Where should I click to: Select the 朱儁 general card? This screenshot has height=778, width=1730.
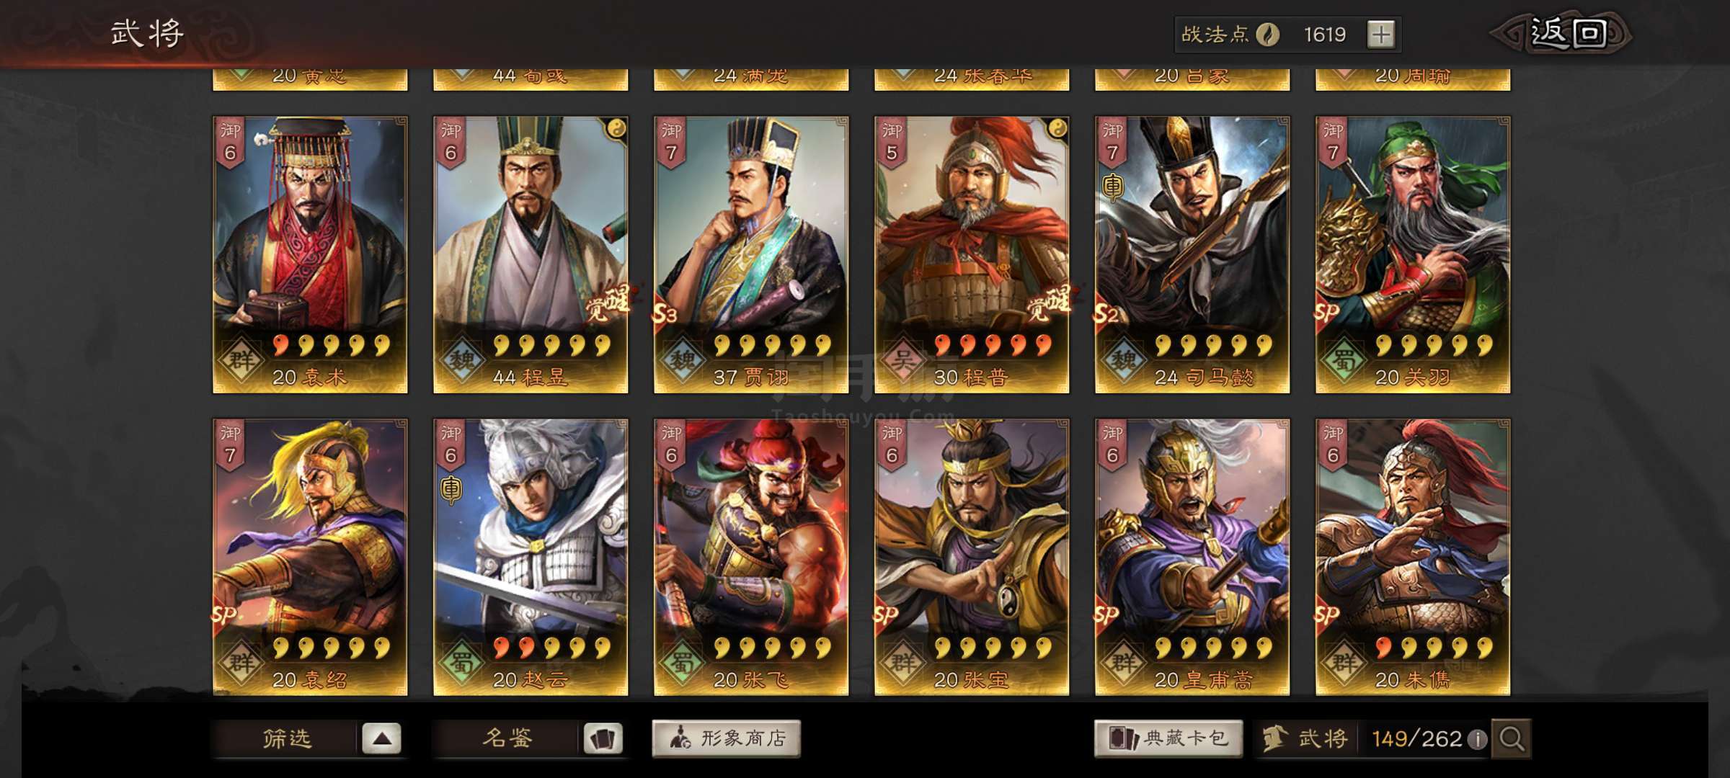(1413, 558)
